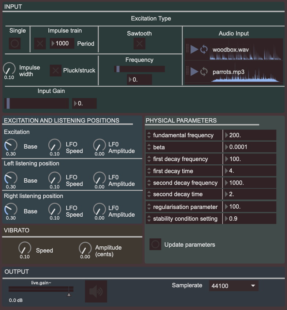Viewport: 287px width, 310px height.
Task: Click the Right listening position Base dial
Action: click(11, 209)
